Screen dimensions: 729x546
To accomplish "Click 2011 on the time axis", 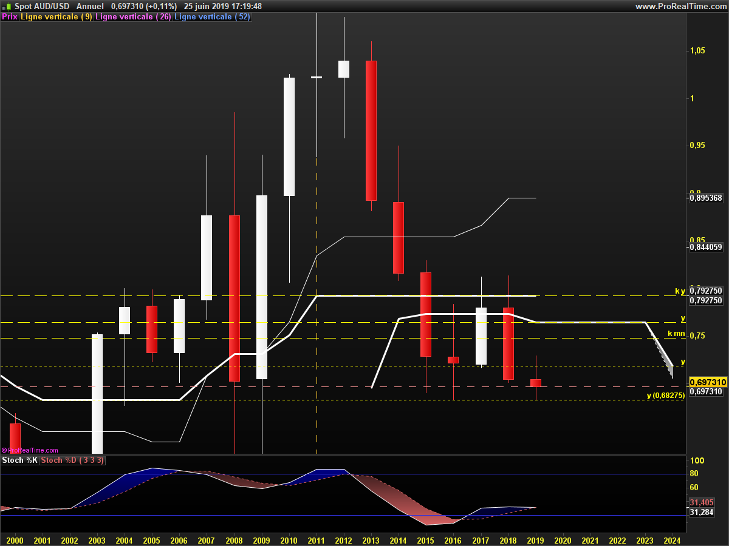I will 316,540.
